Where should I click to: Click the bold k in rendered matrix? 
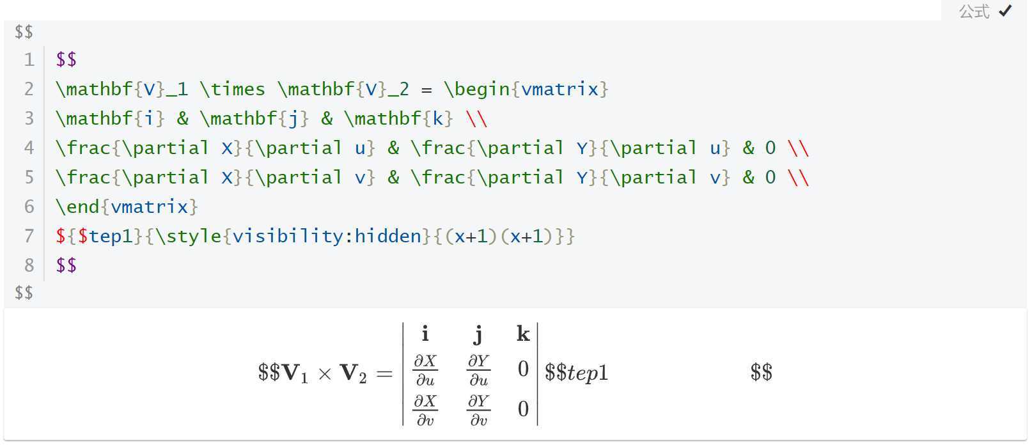[523, 334]
